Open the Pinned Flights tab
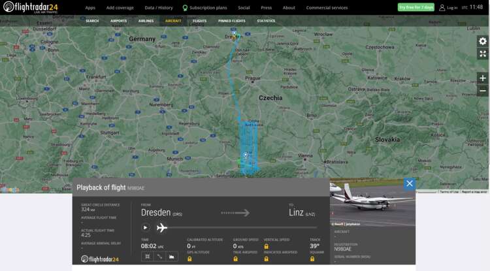Image resolution: width=490 pixels, height=271 pixels. [x=231, y=21]
